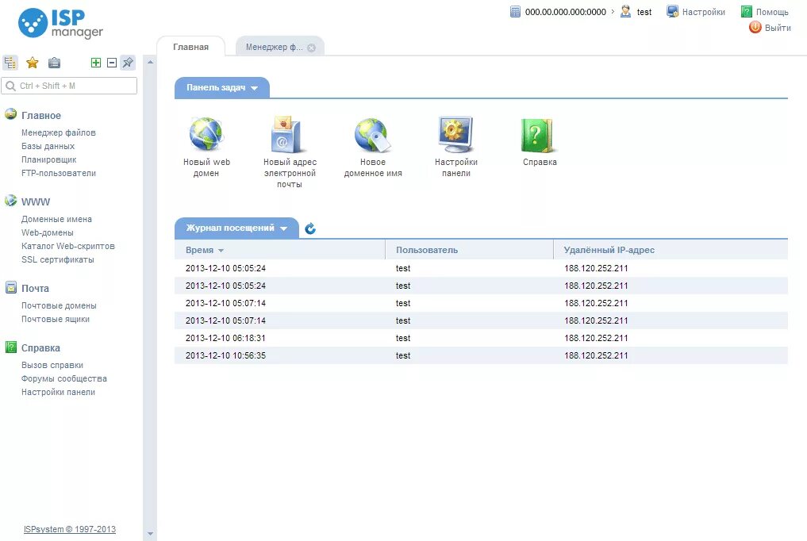807x541 pixels.
Task: Collapse the Справка sidebar section header
Action: click(x=40, y=348)
